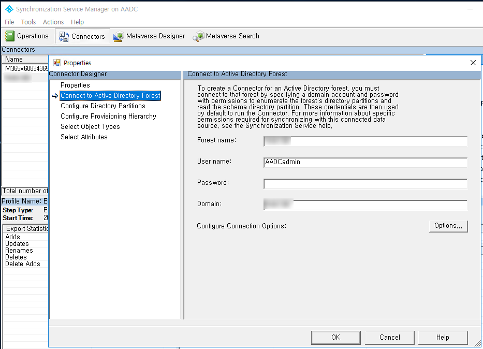Viewport: 483px width, 349px height.
Task: Click the Forest name input field
Action: [365, 141]
